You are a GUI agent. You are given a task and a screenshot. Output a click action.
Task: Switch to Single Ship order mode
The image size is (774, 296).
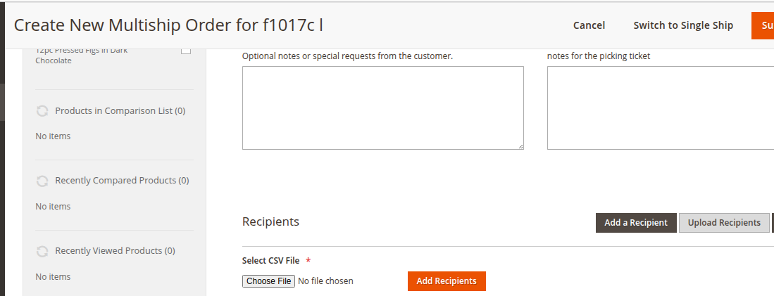(x=682, y=25)
